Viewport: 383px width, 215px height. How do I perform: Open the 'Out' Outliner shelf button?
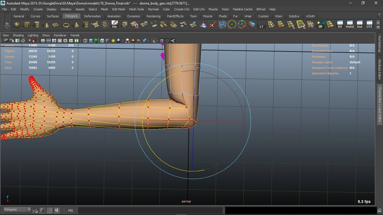(359, 25)
